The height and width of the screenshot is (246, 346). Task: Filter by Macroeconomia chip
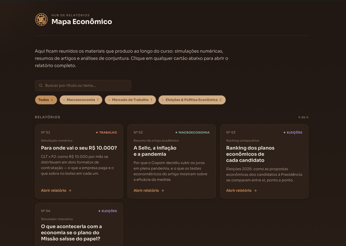pyautogui.click(x=81, y=100)
